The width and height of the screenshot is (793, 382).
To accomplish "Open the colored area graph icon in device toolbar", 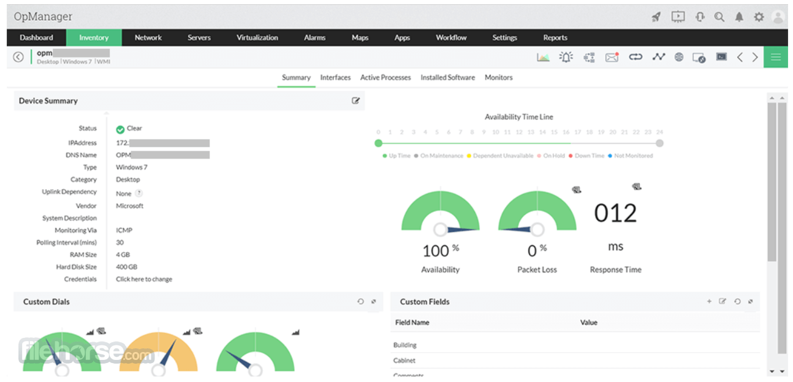I will 543,57.
